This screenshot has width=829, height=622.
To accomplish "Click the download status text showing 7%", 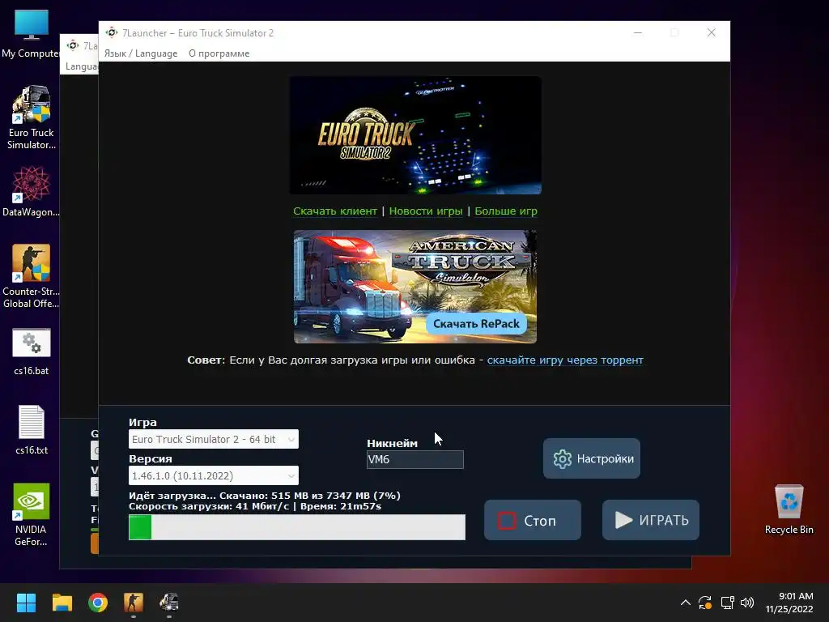I will [x=265, y=496].
